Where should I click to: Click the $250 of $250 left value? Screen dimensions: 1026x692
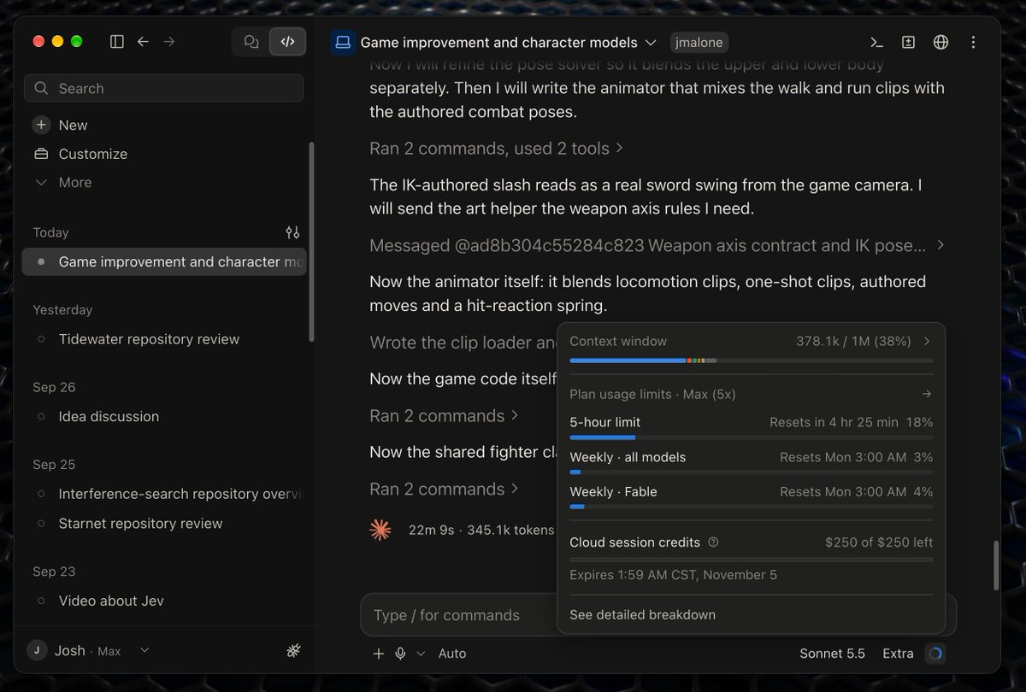[x=879, y=542]
